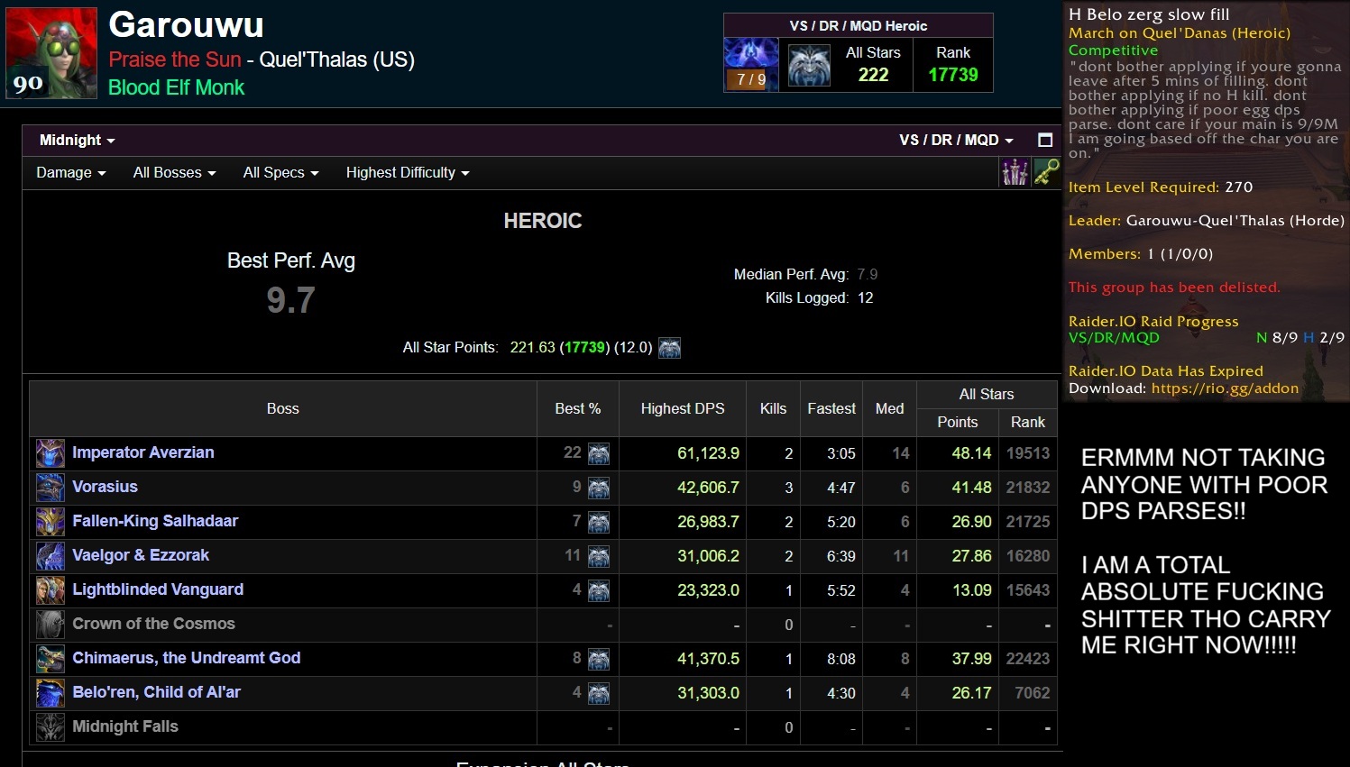Click the rank value 17739 in header

[x=953, y=75]
